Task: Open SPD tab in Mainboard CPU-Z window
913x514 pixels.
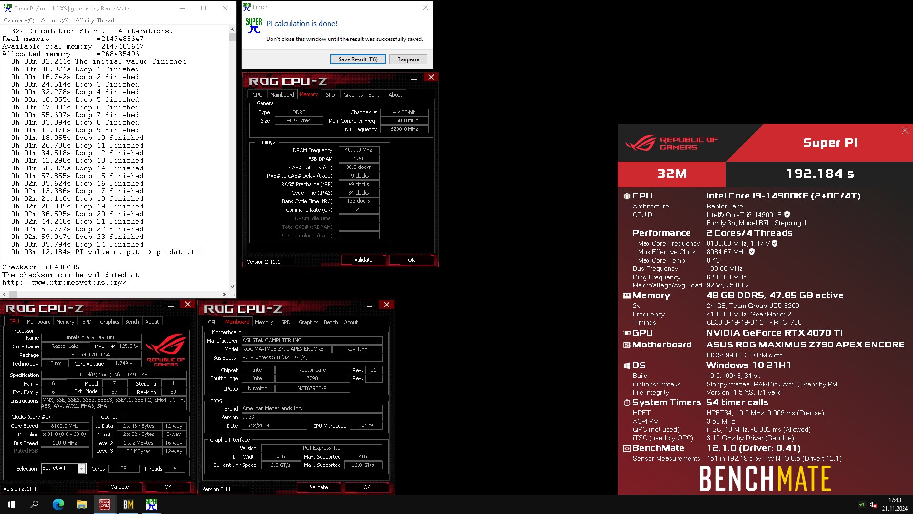Action: coord(285,322)
